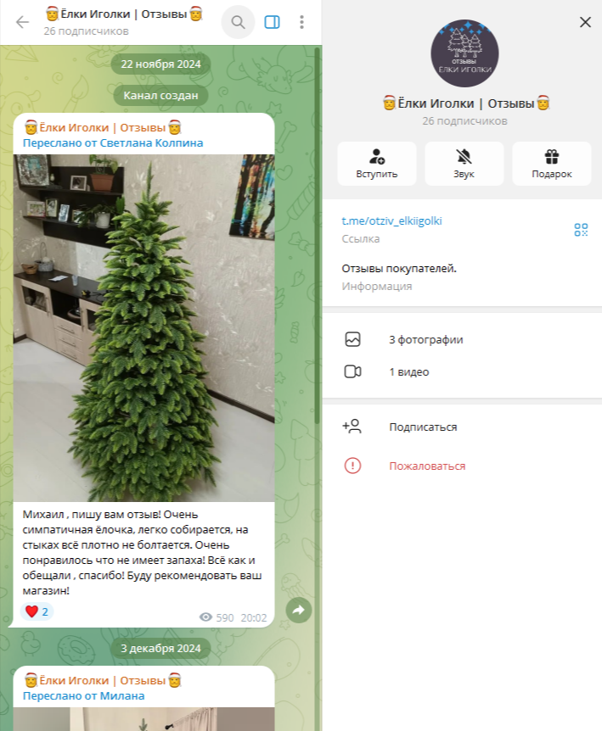The image size is (602, 731).
Task: Go back using the arrow icon
Action: click(22, 22)
